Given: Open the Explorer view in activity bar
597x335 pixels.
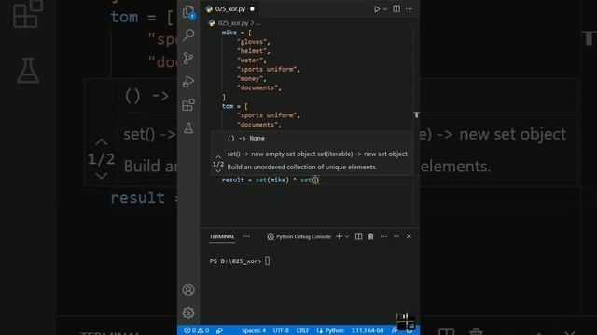Looking at the screenshot, I should [x=188, y=12].
